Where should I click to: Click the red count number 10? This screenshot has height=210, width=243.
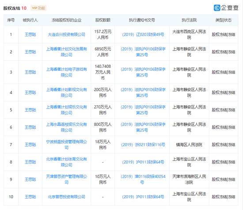click(24, 8)
